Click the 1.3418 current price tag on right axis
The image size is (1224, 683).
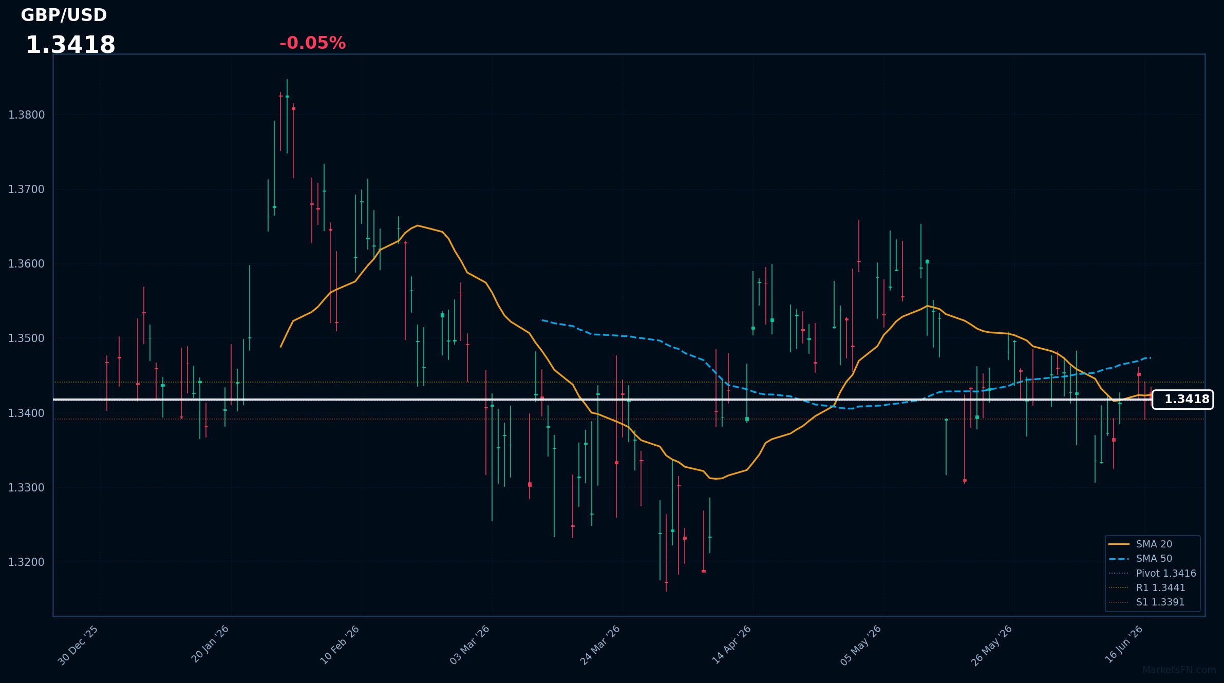click(x=1182, y=400)
